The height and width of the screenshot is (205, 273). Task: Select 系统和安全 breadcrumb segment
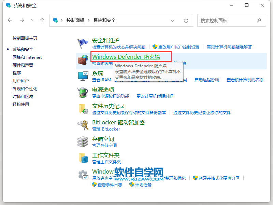click(104, 20)
